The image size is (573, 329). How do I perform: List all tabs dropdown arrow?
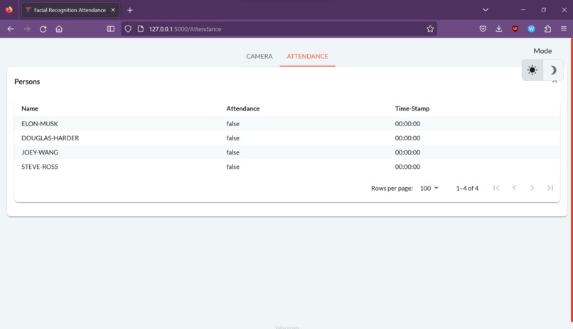click(486, 10)
